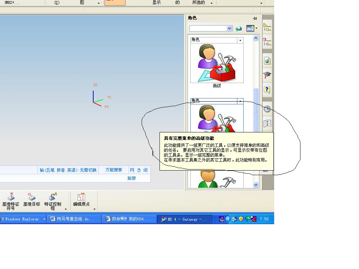Open the empty combo box in 角色 panel

tap(211, 28)
